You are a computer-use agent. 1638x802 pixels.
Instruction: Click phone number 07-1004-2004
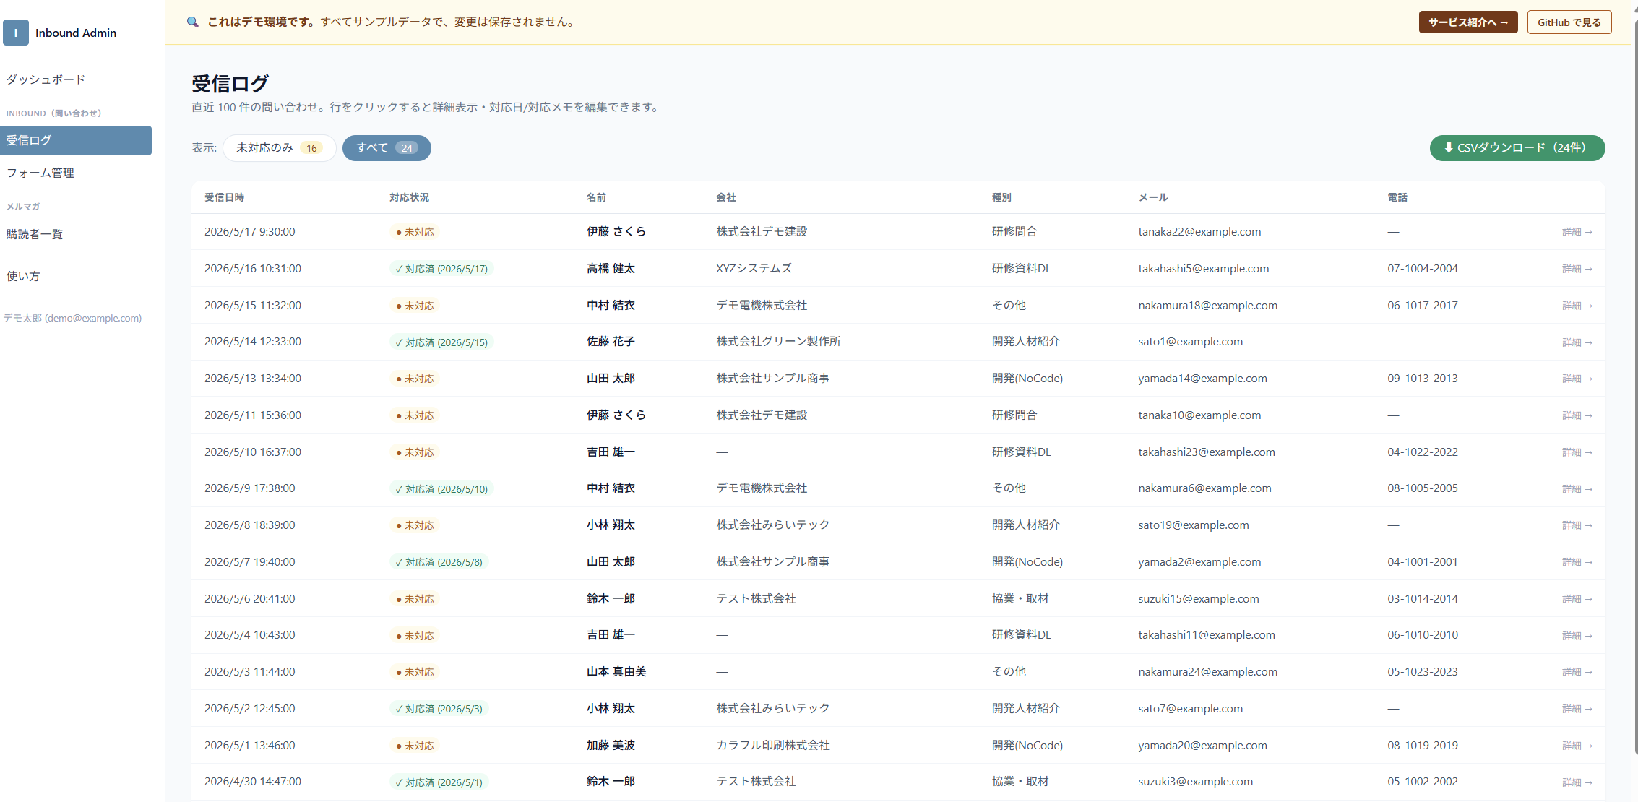tap(1423, 269)
